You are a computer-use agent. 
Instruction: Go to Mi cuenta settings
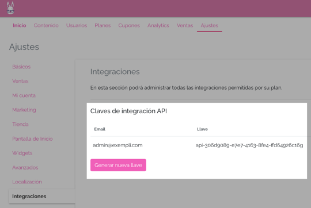pyautogui.click(x=24, y=95)
